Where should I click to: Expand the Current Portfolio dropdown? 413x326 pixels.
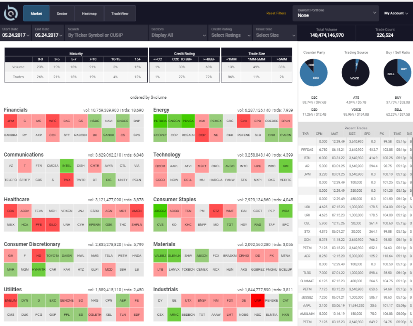pos(336,13)
